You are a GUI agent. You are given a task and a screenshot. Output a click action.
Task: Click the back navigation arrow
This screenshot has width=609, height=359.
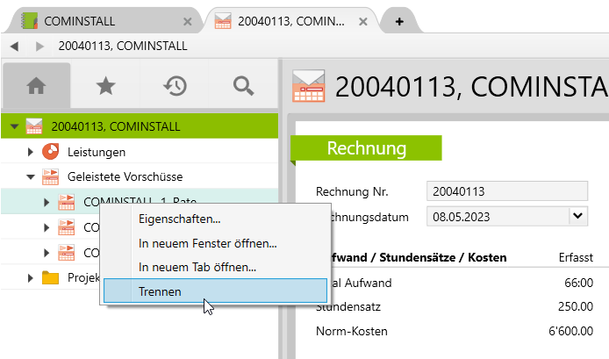click(14, 46)
